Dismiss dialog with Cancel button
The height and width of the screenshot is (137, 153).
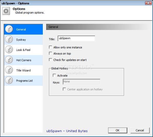140,130
